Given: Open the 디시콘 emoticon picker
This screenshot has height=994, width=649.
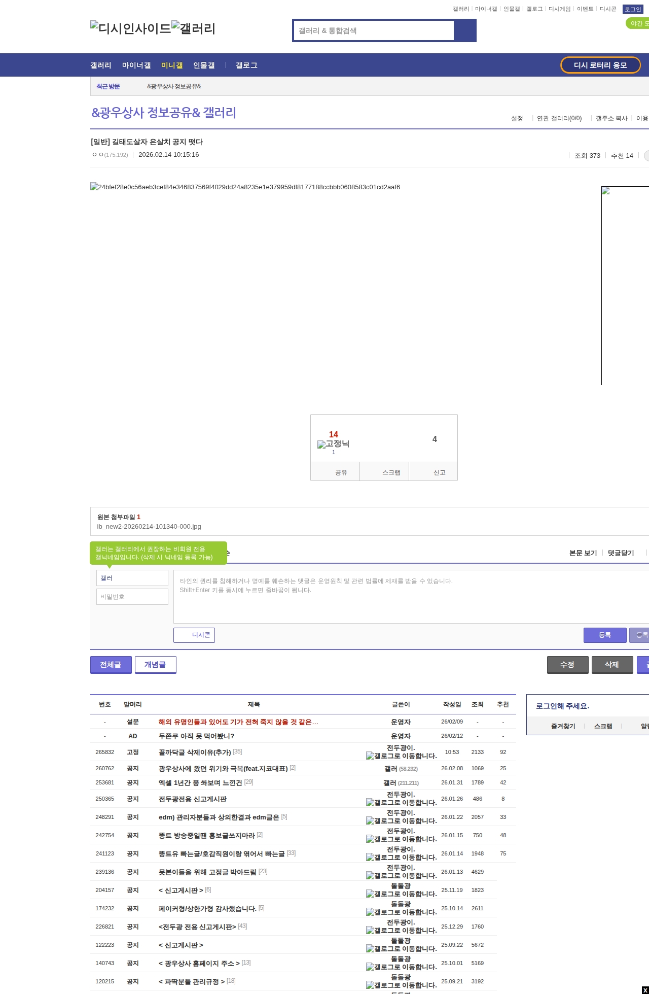Looking at the screenshot, I should (x=194, y=635).
